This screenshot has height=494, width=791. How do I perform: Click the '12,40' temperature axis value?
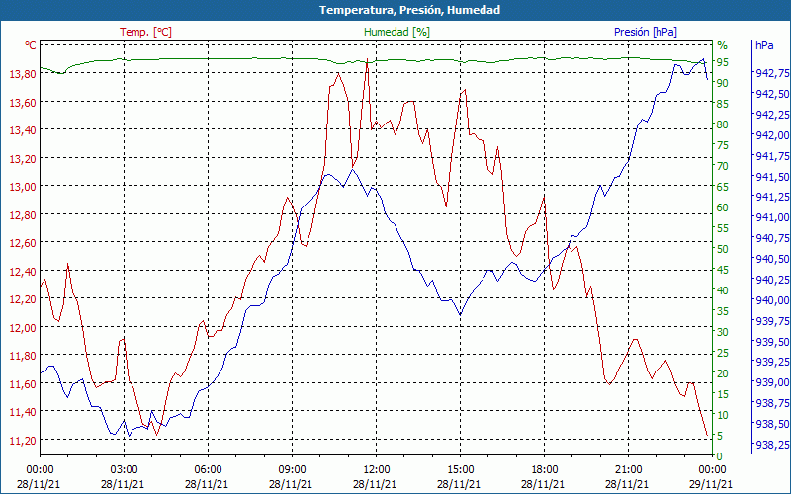point(23,271)
